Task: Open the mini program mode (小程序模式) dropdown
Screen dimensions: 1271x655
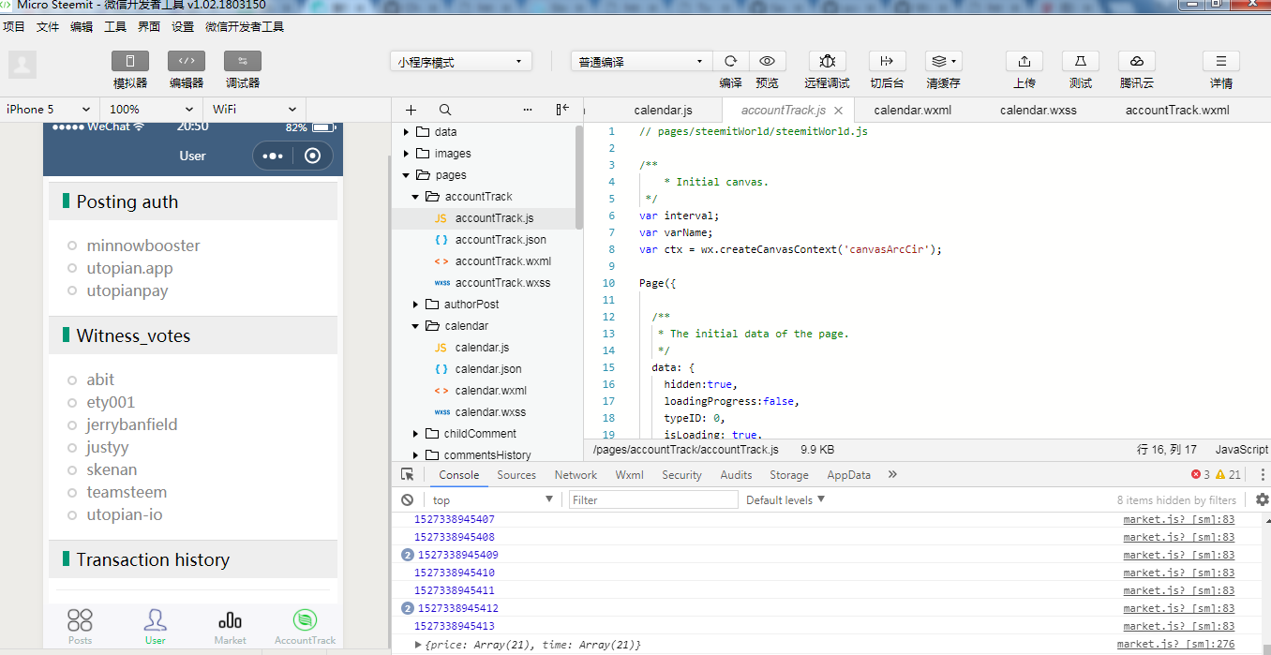Action: (461, 62)
